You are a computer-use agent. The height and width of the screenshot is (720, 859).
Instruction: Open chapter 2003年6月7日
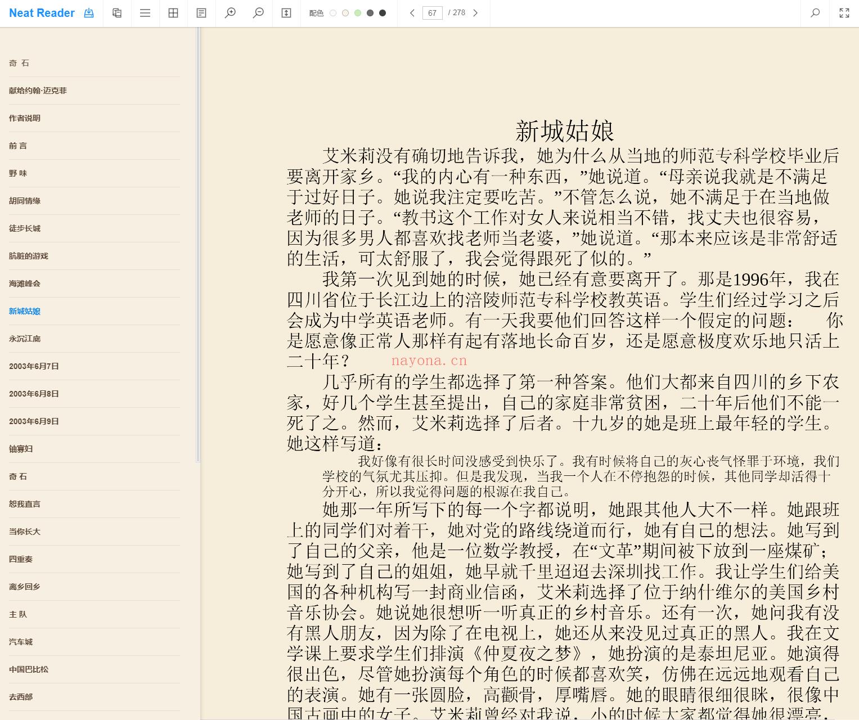(x=34, y=366)
